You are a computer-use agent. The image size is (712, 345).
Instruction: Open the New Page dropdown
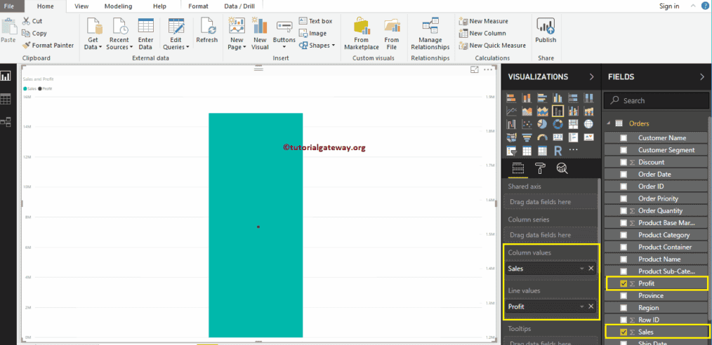(x=244, y=47)
